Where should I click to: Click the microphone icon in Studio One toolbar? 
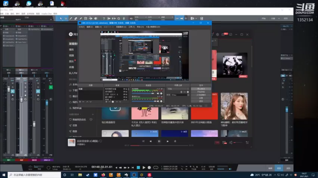coord(124,18)
